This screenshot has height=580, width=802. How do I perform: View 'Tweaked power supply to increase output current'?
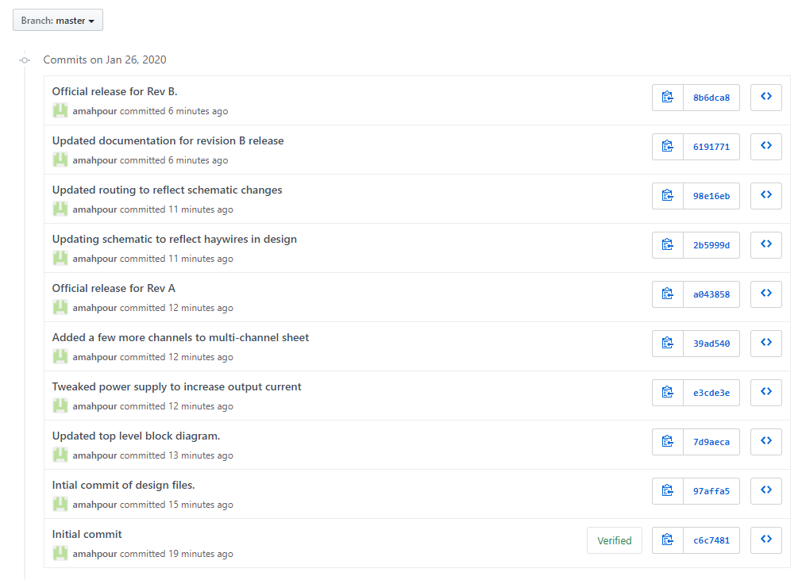tap(176, 386)
